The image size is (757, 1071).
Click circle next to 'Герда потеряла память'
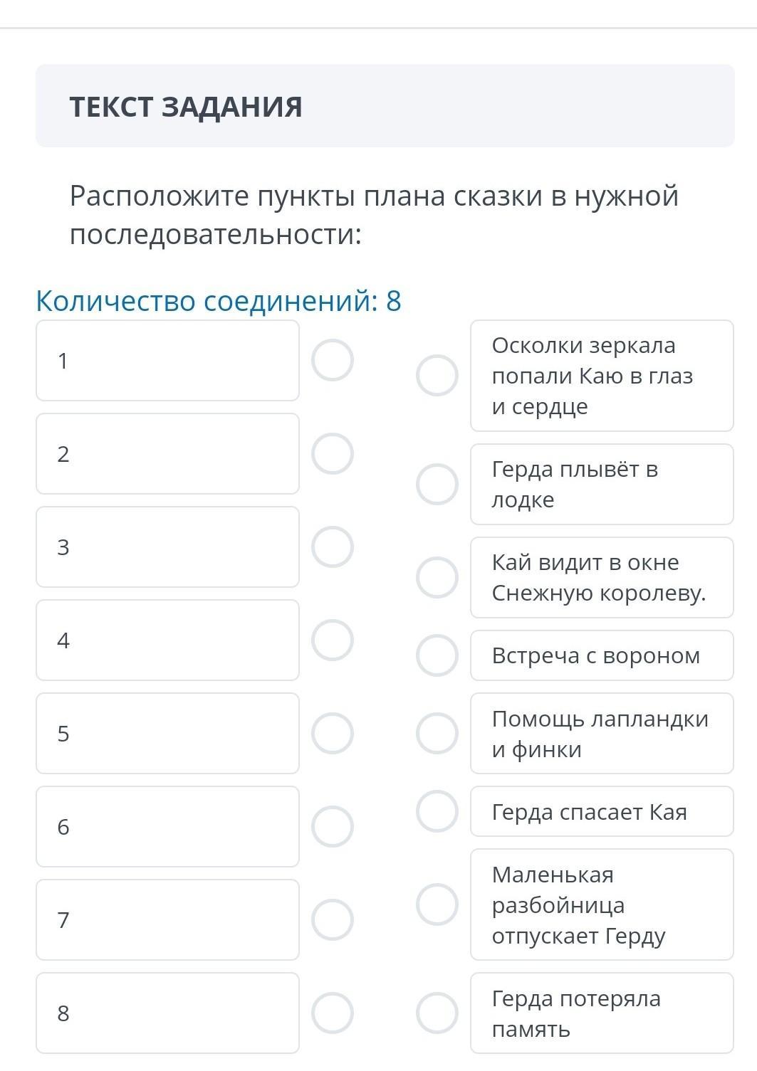[437, 1013]
